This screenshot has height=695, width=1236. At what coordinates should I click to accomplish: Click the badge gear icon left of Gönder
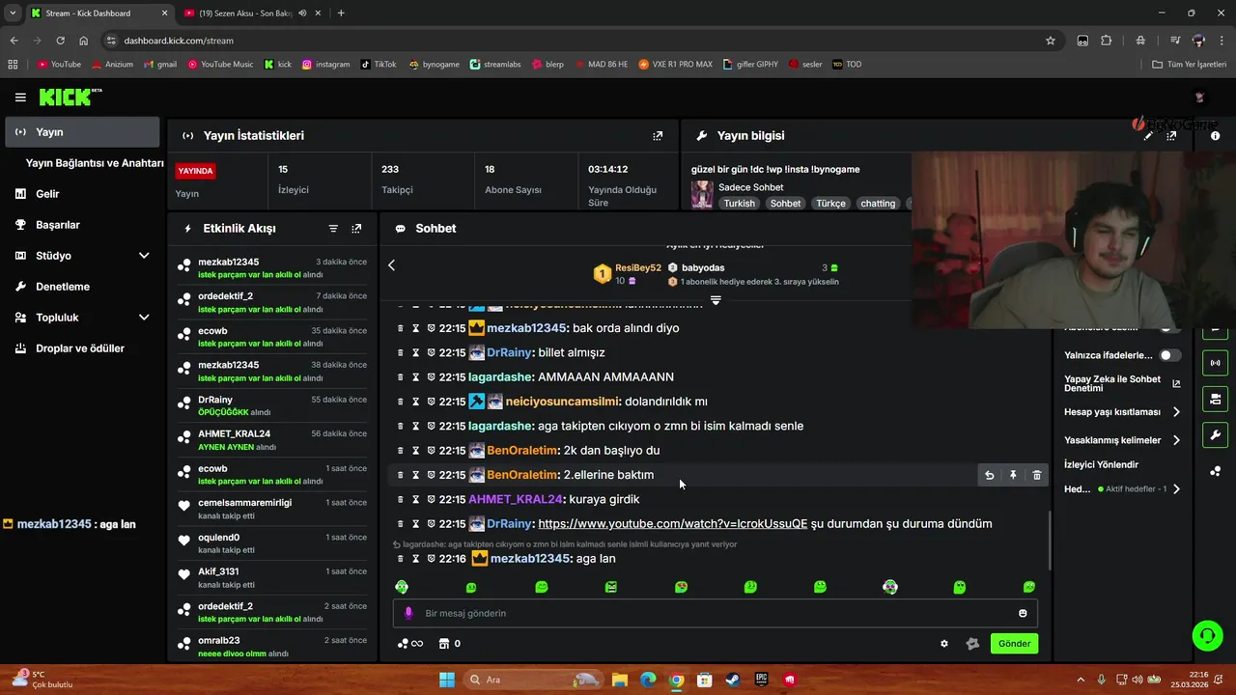tap(972, 644)
